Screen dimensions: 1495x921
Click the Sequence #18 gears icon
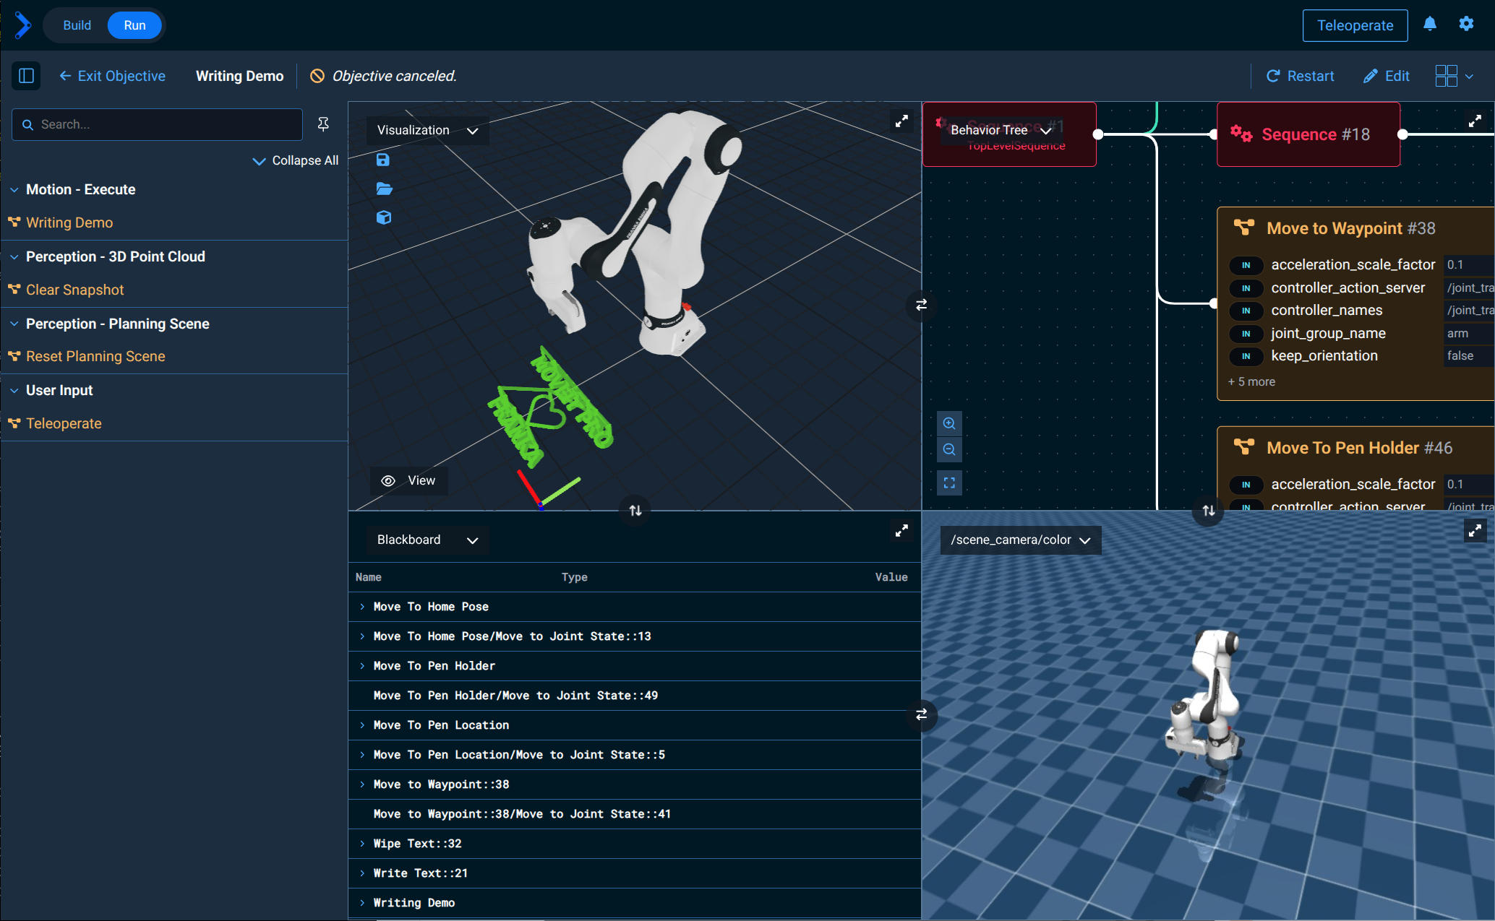point(1241,134)
